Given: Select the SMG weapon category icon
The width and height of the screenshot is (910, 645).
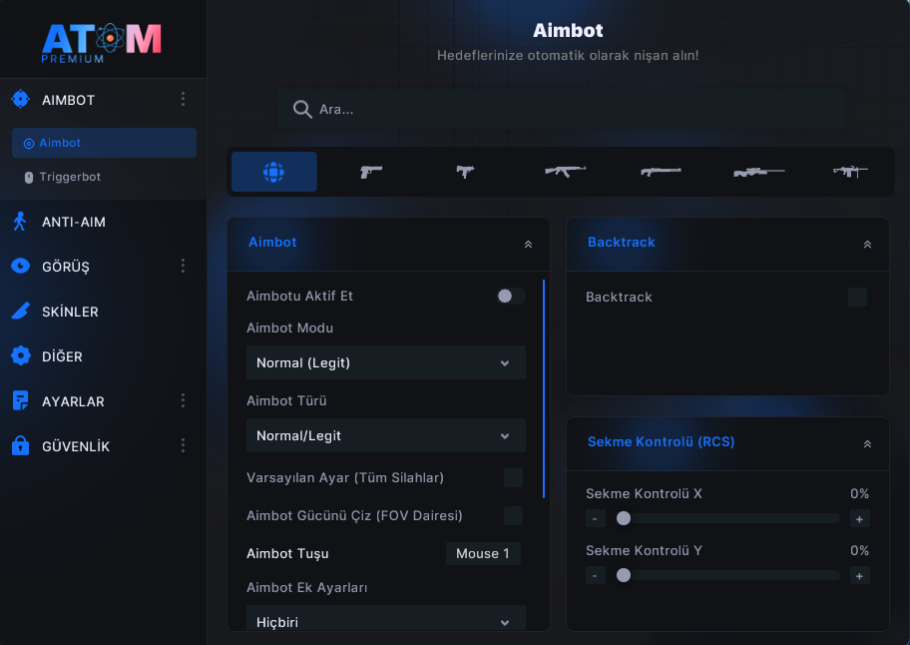Looking at the screenshot, I should [x=465, y=172].
